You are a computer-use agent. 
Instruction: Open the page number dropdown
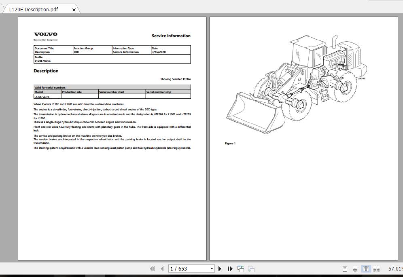[212, 269]
